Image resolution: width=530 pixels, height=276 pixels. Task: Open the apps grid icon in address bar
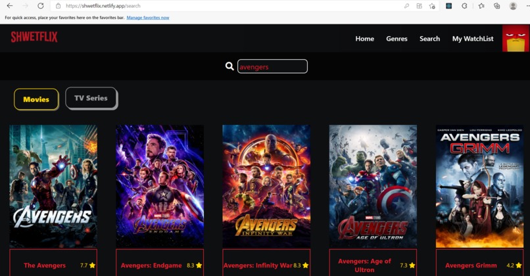[x=419, y=6]
